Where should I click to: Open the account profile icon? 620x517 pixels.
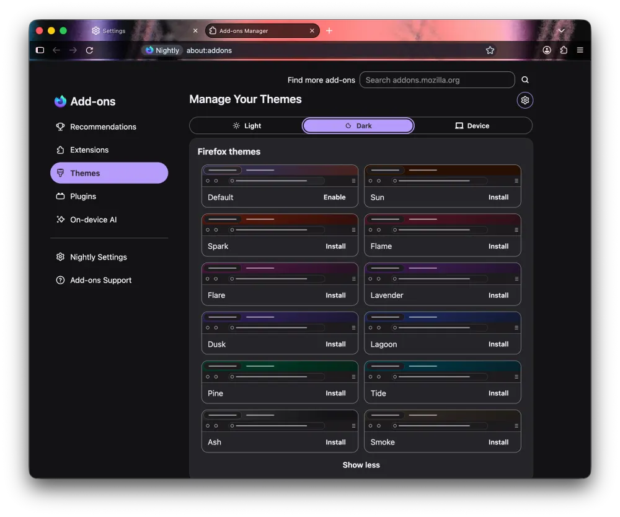pos(547,50)
